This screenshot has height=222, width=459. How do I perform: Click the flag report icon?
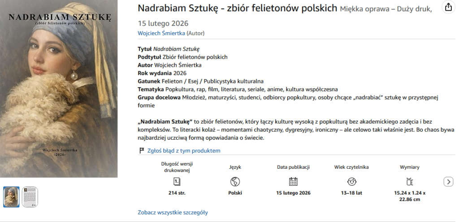142,151
